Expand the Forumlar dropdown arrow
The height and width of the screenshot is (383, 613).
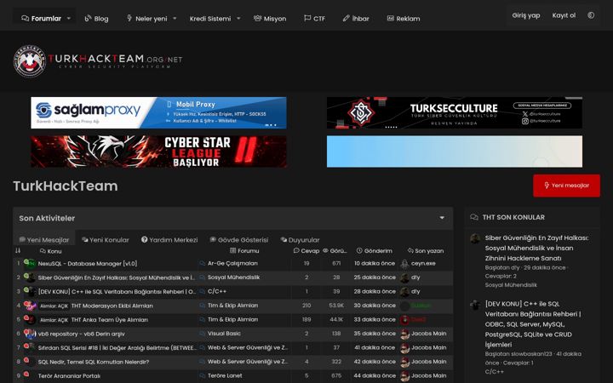tap(69, 19)
